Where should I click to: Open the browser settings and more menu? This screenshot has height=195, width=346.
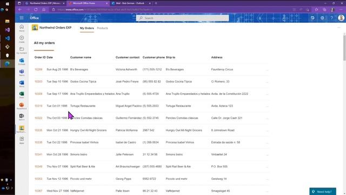341,10
